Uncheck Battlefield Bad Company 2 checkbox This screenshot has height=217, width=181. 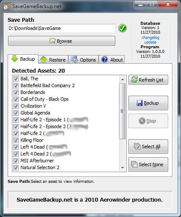tap(16, 85)
